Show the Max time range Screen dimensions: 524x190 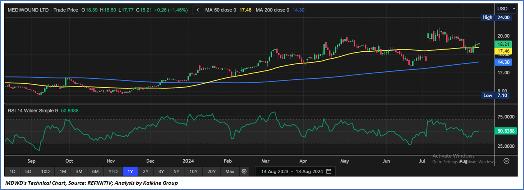coord(230,171)
